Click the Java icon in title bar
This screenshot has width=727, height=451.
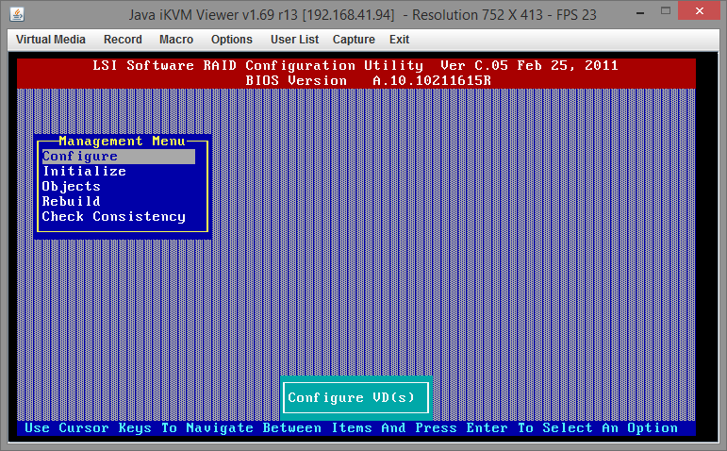click(x=17, y=15)
